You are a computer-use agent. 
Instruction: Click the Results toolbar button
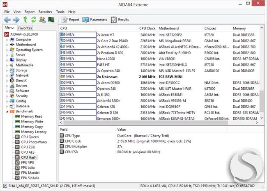tap(120, 20)
